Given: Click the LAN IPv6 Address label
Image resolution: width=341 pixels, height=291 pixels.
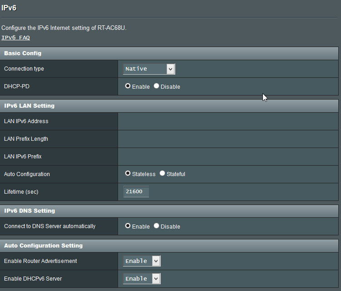Looking at the screenshot, I should [x=26, y=121].
